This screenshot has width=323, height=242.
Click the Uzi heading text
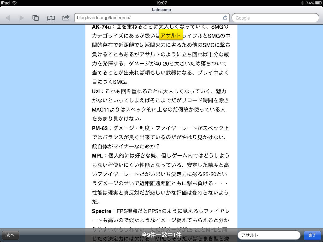click(96, 91)
